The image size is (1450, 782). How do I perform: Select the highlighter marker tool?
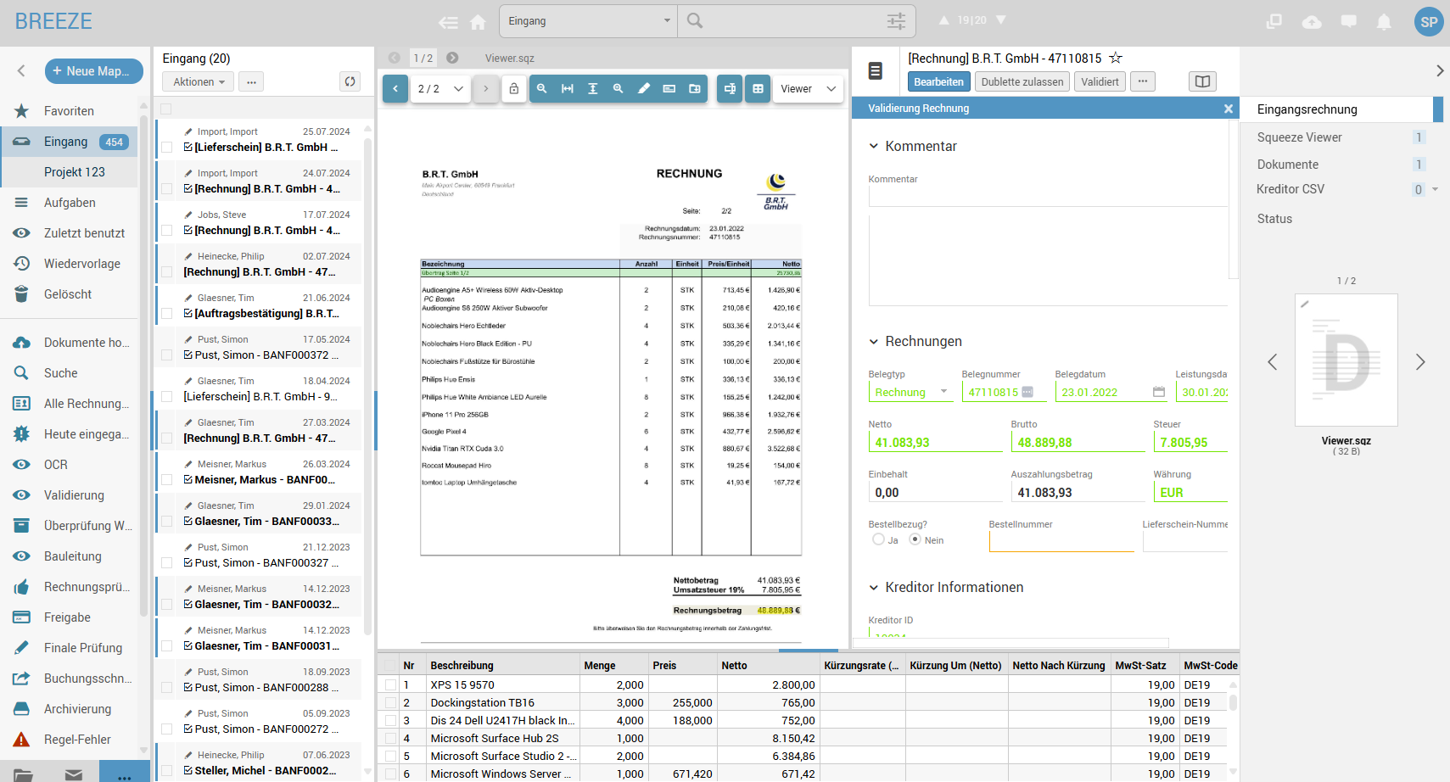644,88
